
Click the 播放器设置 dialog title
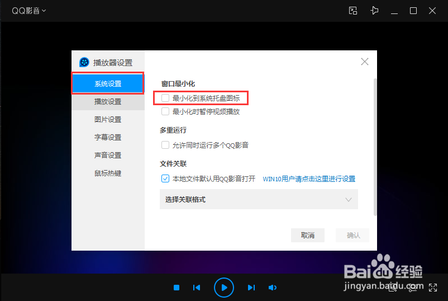coord(113,62)
